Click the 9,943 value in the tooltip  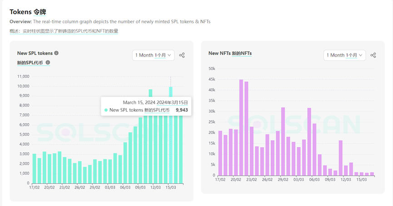[182, 110]
